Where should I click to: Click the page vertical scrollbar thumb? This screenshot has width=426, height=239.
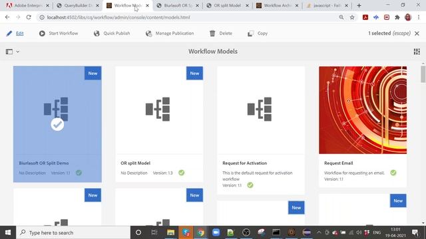click(423, 74)
